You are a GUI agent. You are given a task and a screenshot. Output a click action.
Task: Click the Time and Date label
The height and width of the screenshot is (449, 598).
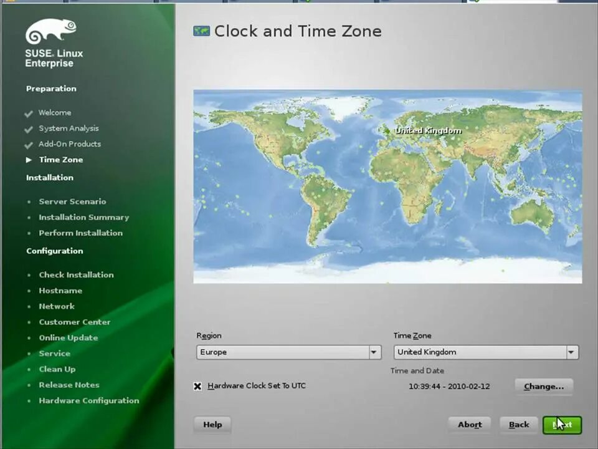click(417, 370)
